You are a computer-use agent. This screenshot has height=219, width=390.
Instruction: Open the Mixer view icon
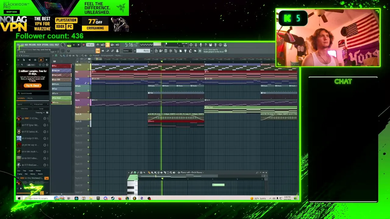pyautogui.click(x=171, y=51)
